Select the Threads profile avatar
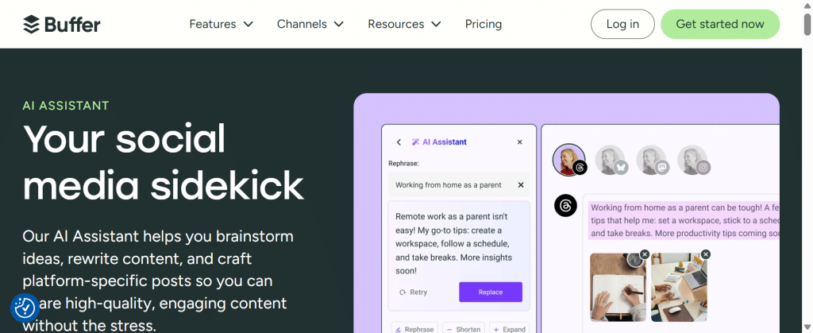The height and width of the screenshot is (333, 813). (568, 160)
